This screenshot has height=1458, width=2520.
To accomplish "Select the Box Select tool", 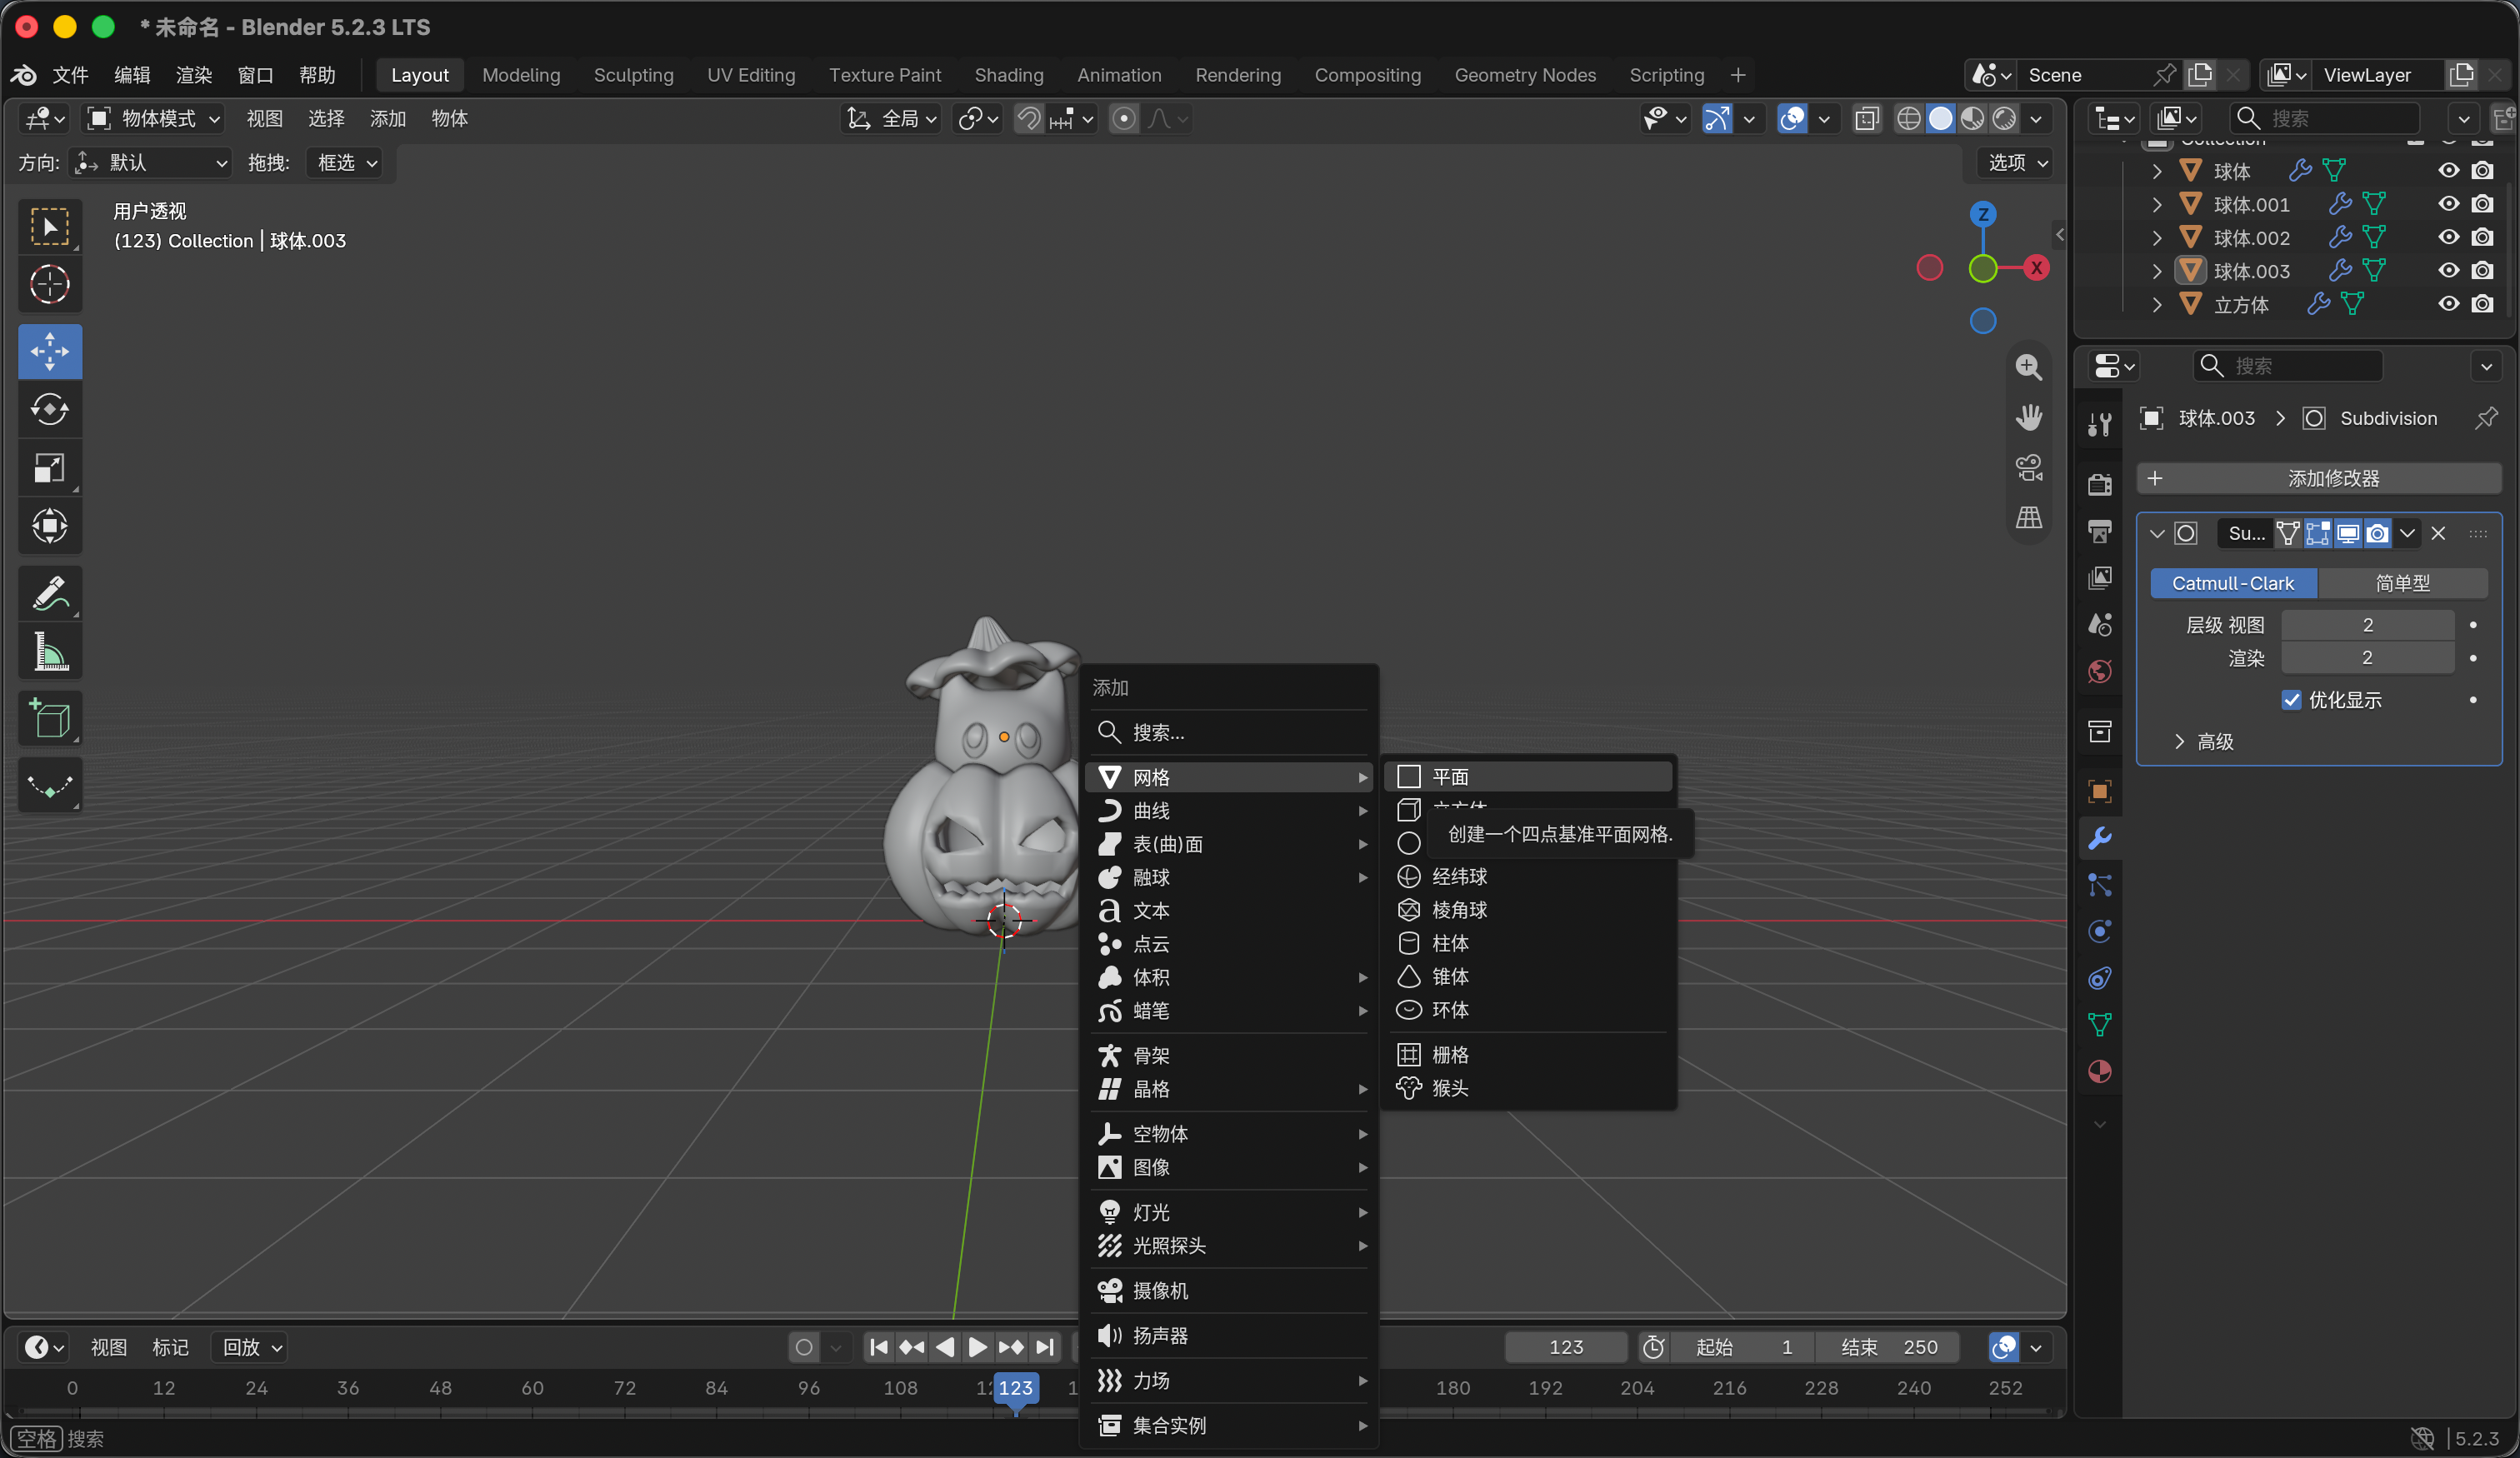I will pyautogui.click(x=49, y=226).
